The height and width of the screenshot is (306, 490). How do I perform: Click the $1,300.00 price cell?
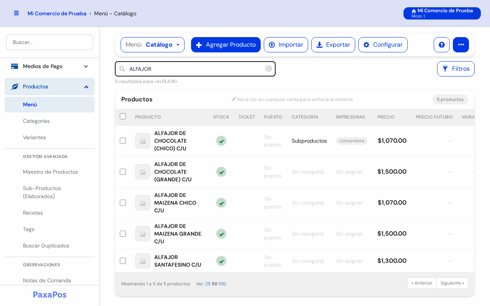pyautogui.click(x=392, y=261)
